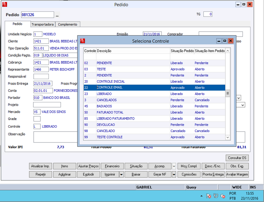Click the Baixar button
The image size is (264, 202).
point(136,174)
